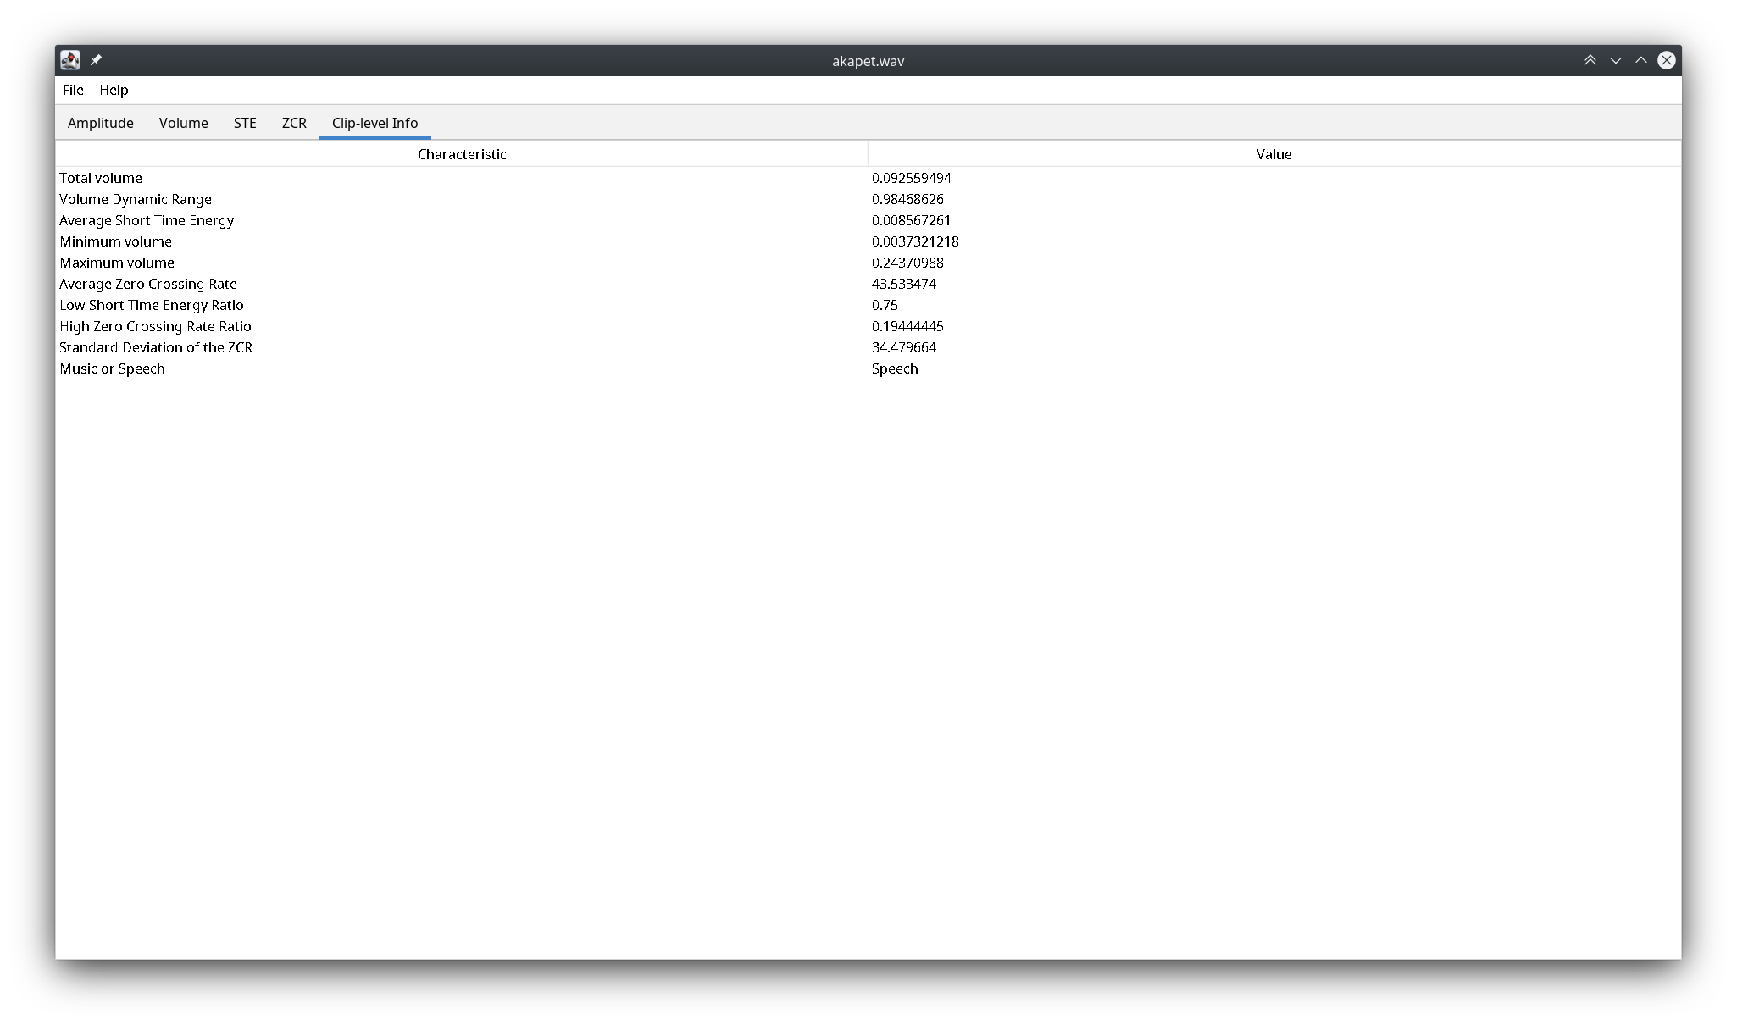Select the Total volume row
This screenshot has height=1025, width=1737.
pyautogui.click(x=101, y=178)
